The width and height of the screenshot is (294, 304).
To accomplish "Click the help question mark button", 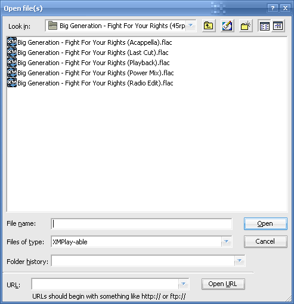I will 273,8.
